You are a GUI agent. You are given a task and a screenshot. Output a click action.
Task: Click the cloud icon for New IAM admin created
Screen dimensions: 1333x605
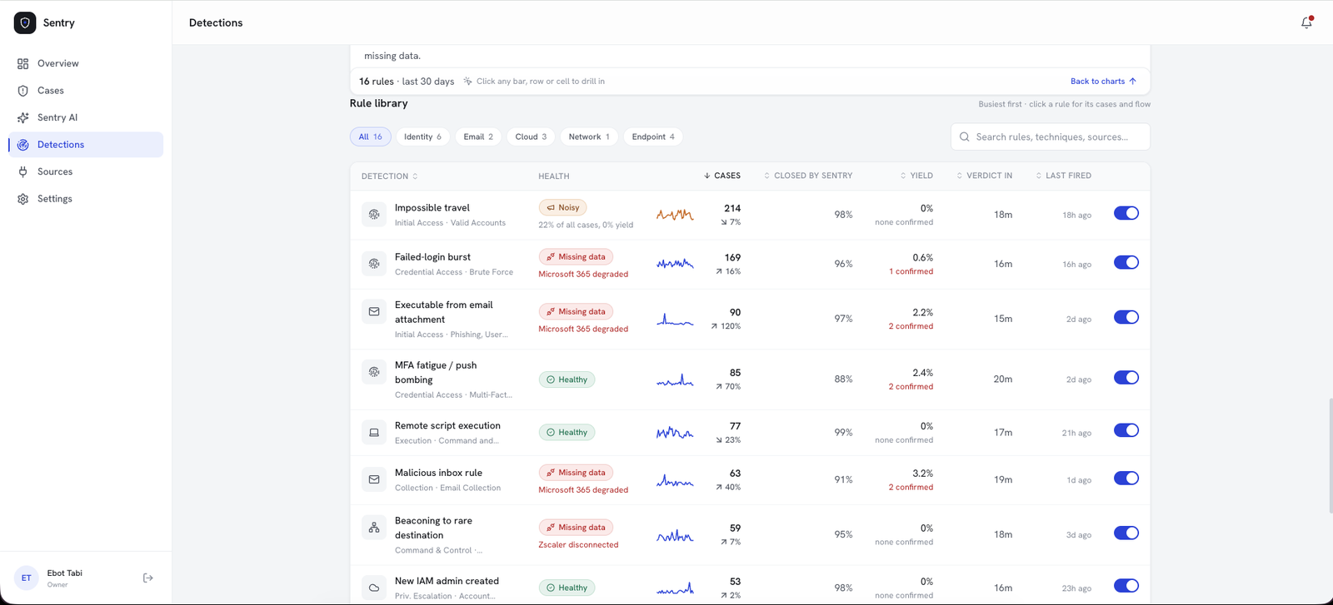click(374, 588)
